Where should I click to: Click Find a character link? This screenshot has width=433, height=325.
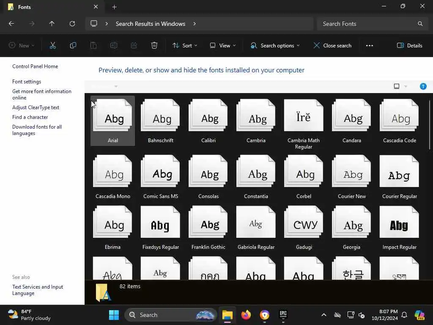(30, 117)
